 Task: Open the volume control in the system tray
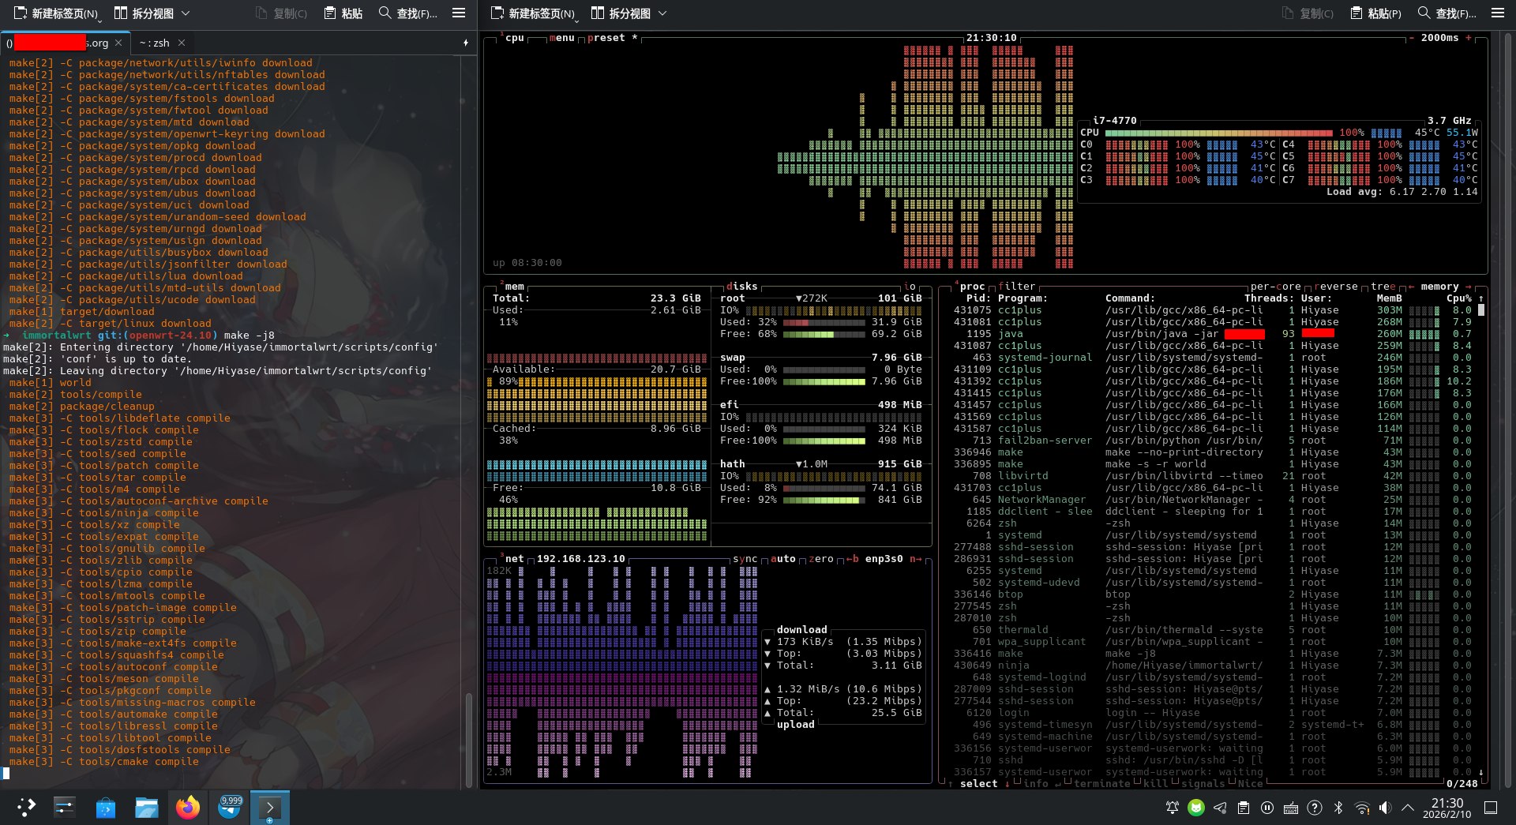click(x=1385, y=808)
